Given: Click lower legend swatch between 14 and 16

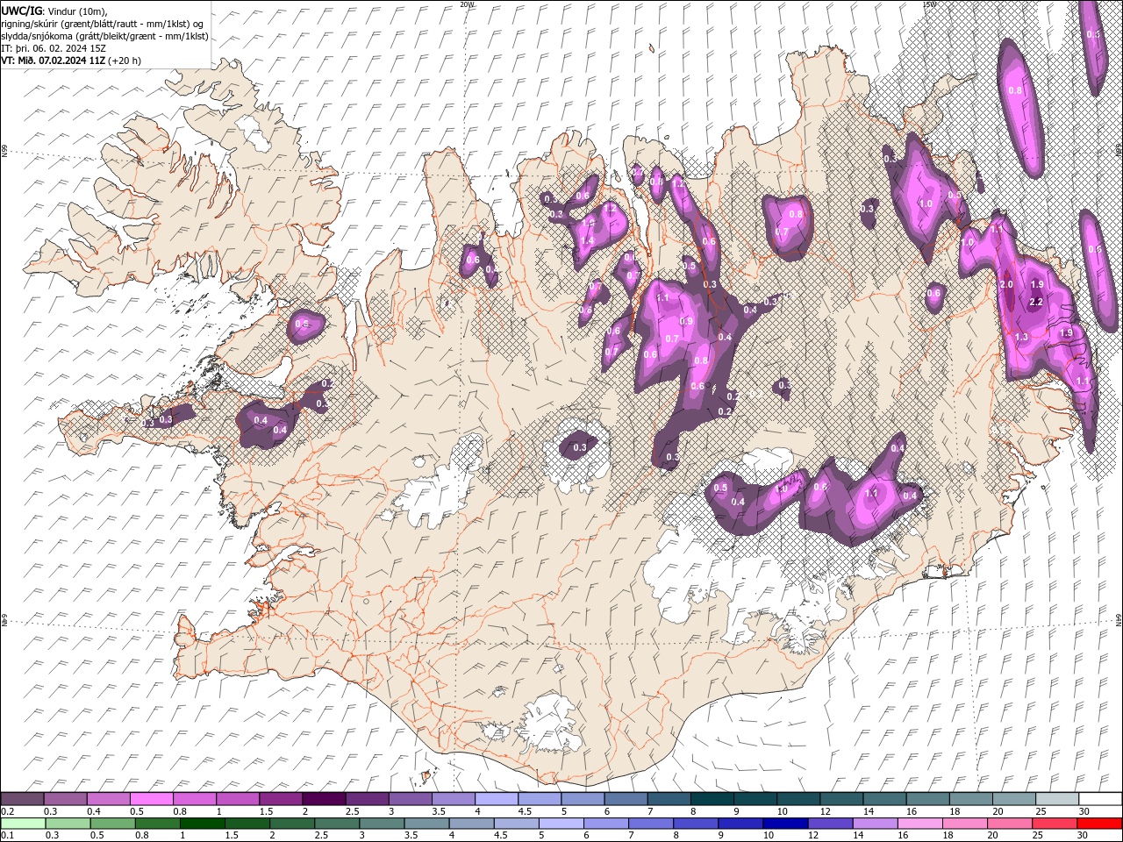Looking at the screenshot, I should point(876,824).
